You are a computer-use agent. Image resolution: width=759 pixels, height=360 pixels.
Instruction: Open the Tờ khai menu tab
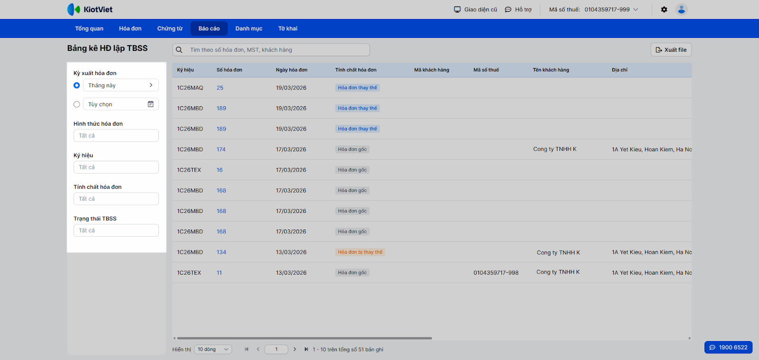pyautogui.click(x=287, y=28)
